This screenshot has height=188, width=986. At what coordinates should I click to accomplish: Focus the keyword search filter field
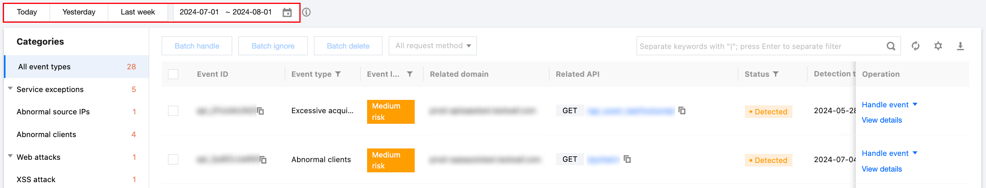[759, 46]
